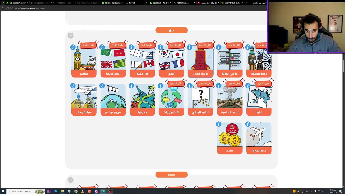Select the عواصم capitals category card
The width and height of the screenshot is (345, 194).
click(84, 61)
